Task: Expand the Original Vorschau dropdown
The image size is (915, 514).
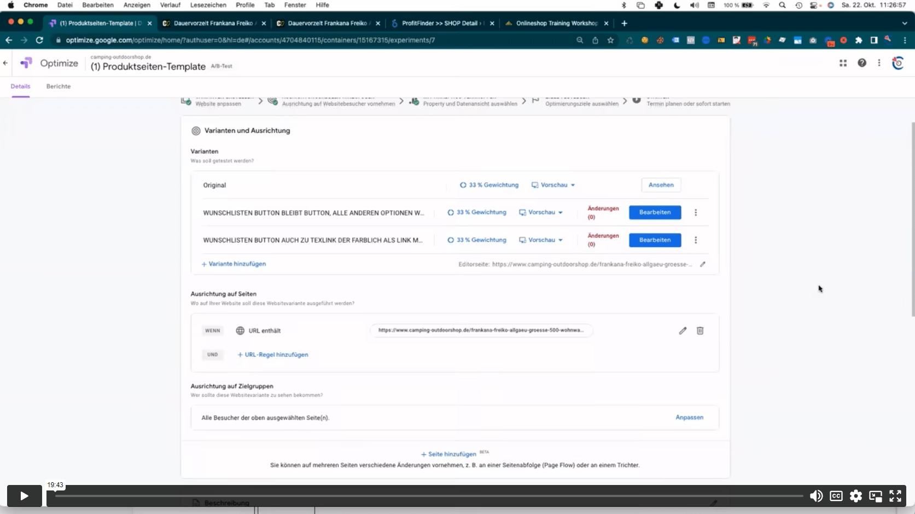Action: pyautogui.click(x=553, y=185)
